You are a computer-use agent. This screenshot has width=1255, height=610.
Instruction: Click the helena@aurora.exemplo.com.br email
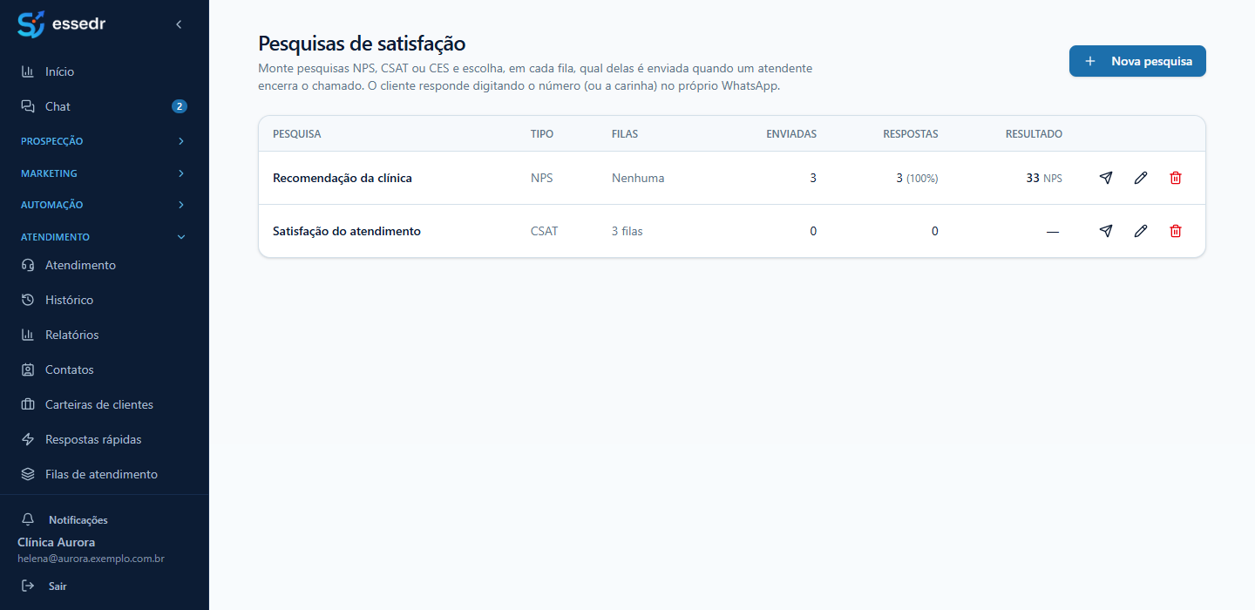click(x=91, y=559)
